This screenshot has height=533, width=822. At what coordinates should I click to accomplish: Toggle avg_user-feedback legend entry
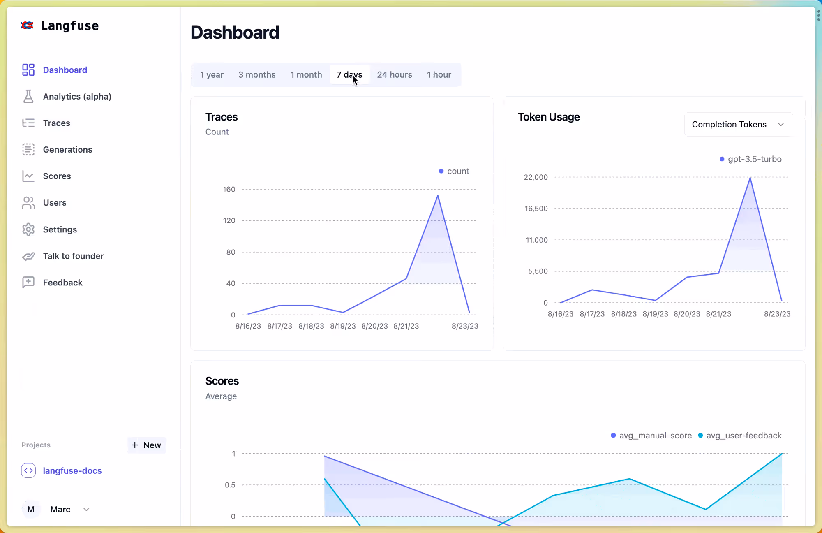(740, 436)
